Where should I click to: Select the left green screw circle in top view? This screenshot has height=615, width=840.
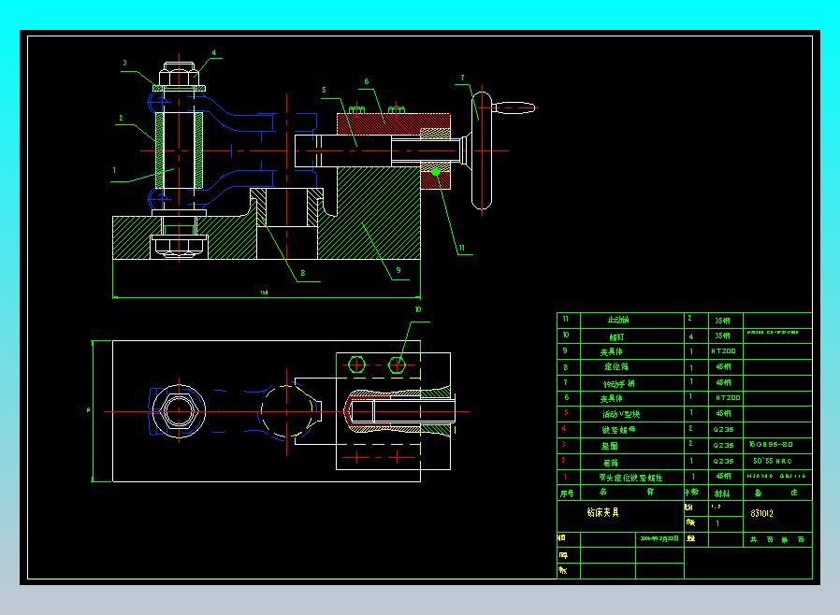(x=356, y=363)
